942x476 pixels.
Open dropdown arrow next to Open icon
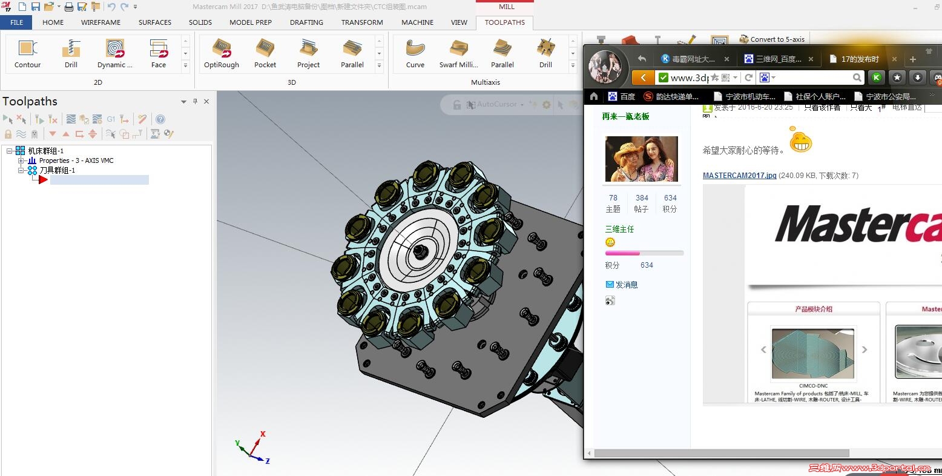(x=58, y=7)
